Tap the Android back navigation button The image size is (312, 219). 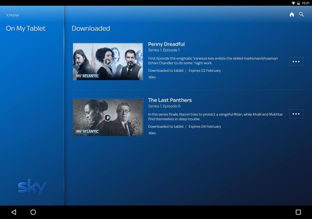coord(14,212)
